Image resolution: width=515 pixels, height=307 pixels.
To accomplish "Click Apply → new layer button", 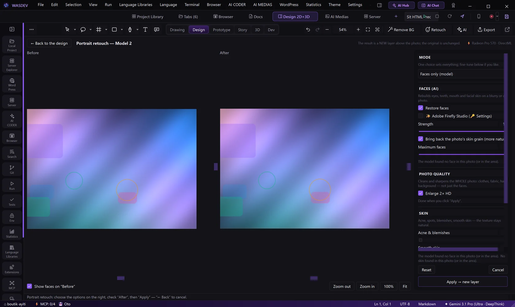I will pyautogui.click(x=463, y=282).
